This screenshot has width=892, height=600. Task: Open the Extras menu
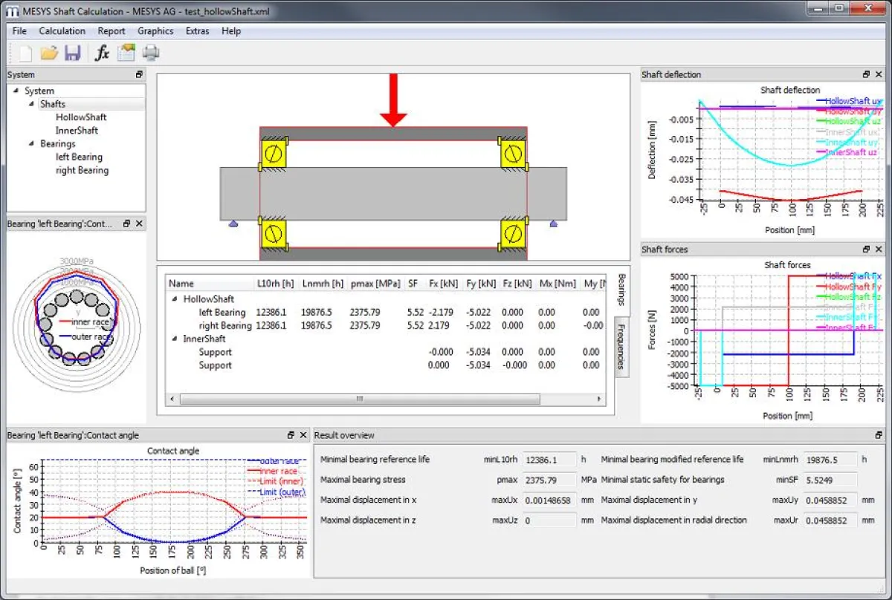pyautogui.click(x=197, y=31)
